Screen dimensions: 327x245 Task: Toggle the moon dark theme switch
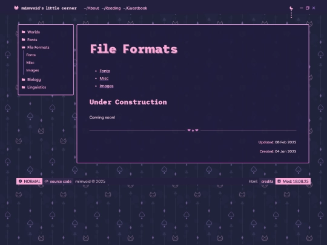click(x=291, y=8)
